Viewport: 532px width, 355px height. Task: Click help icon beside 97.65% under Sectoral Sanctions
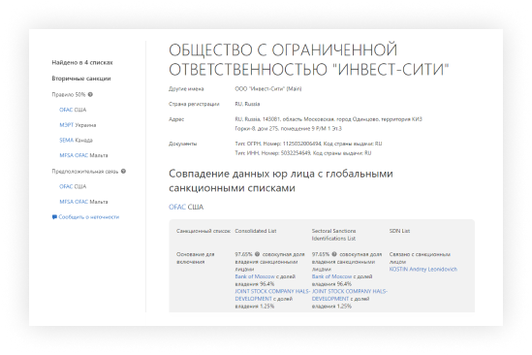point(334,254)
